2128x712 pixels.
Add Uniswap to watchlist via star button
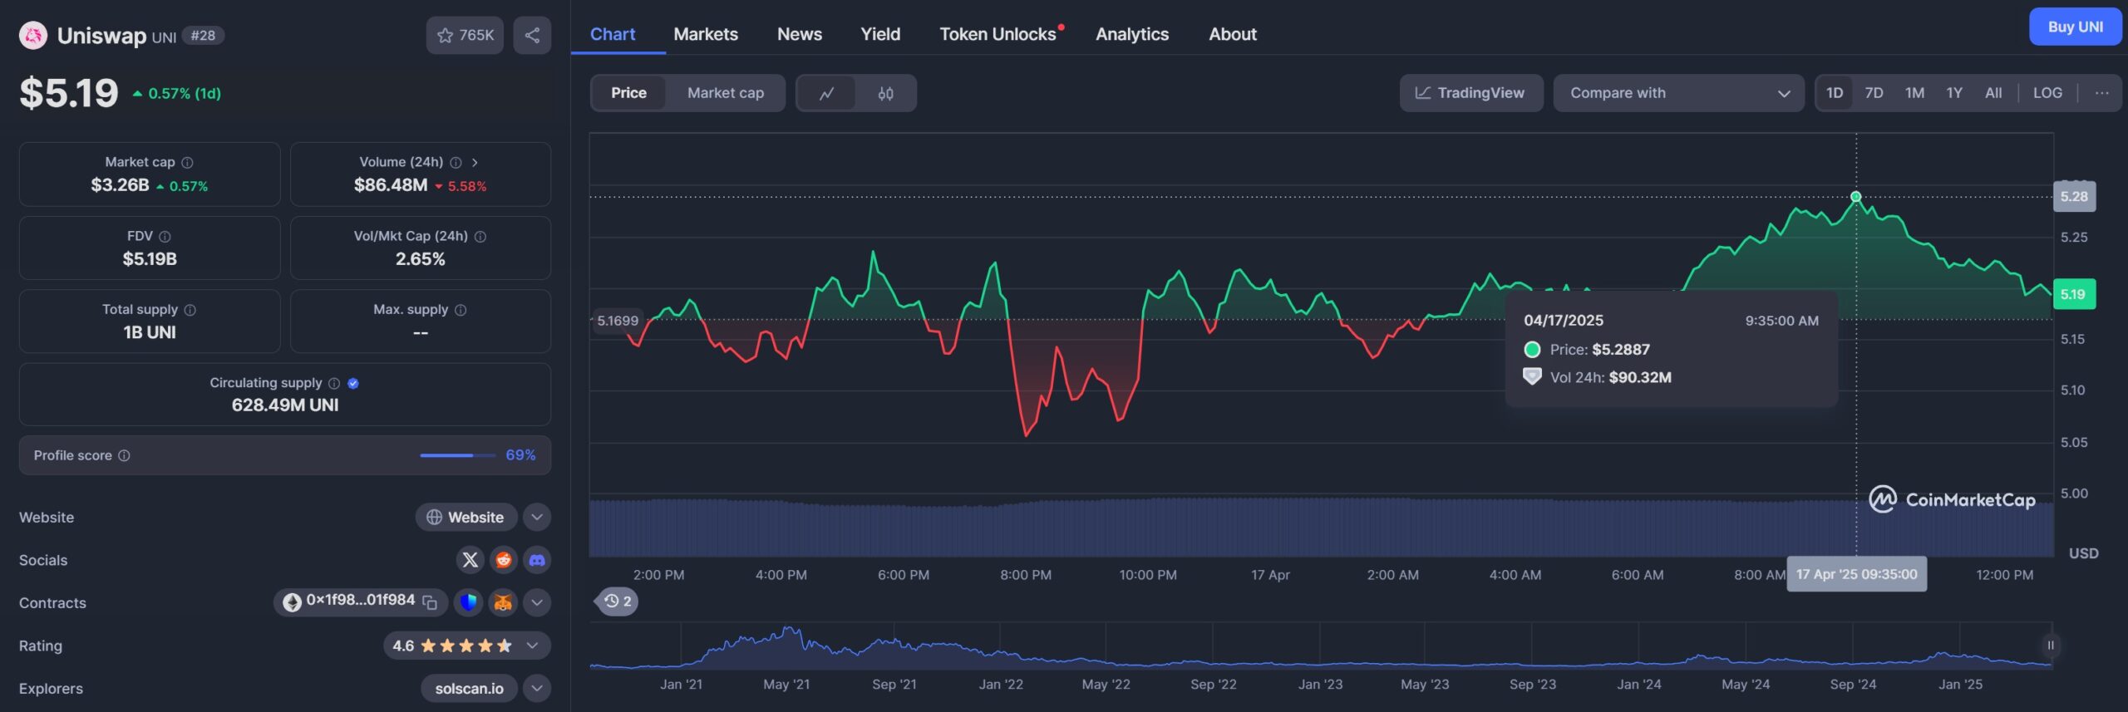coord(465,35)
